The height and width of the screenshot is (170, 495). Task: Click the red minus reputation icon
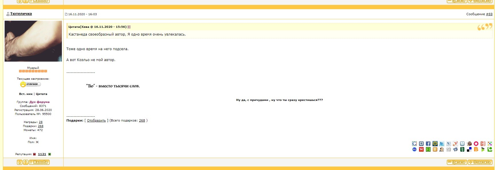(x=35, y=154)
